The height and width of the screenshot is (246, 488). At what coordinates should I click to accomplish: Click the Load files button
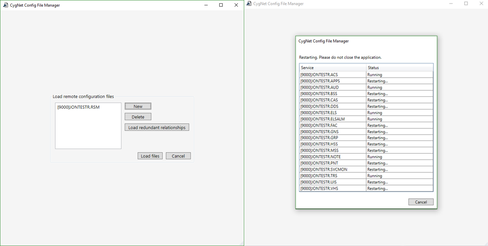pyautogui.click(x=150, y=156)
